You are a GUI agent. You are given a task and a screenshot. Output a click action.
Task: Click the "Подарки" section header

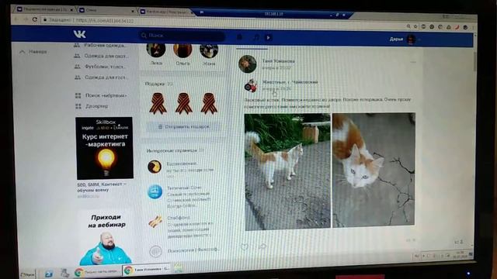(158, 84)
